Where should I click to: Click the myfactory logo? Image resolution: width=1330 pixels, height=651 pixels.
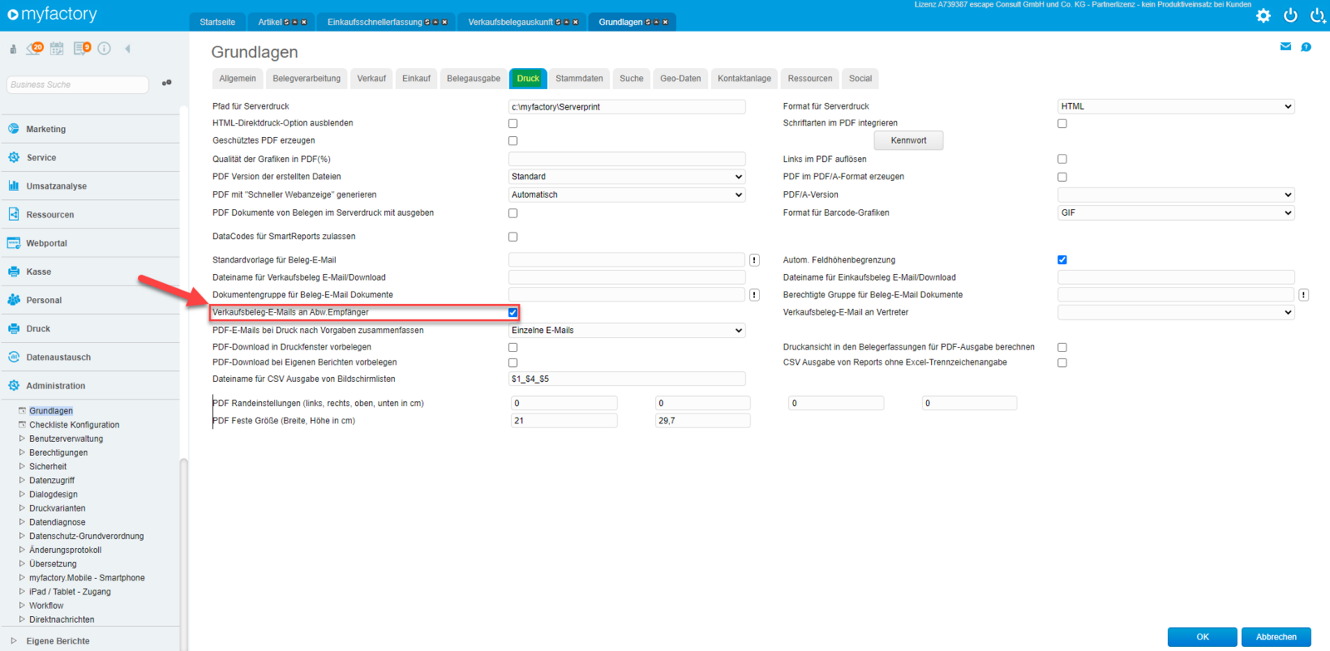pos(52,14)
